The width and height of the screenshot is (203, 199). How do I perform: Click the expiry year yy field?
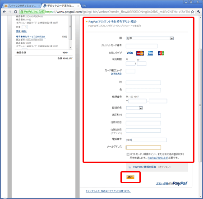pos(141,64)
